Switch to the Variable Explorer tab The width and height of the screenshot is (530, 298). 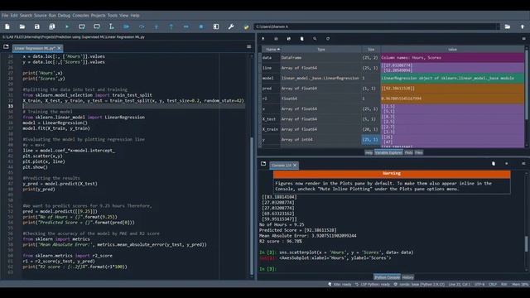(388, 152)
